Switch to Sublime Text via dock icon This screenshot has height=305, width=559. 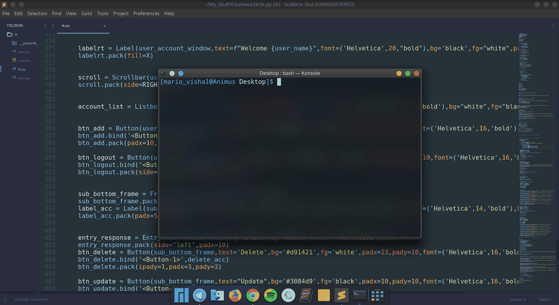click(342, 295)
